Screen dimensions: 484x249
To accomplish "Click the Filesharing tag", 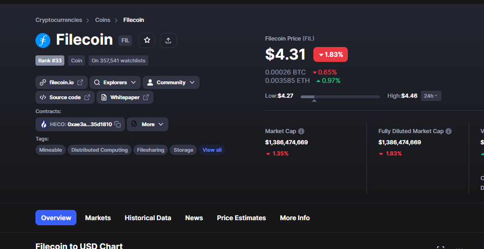I will (x=151, y=150).
